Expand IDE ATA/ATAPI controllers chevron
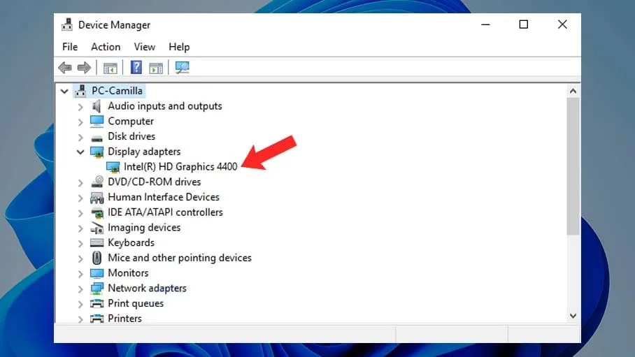 coord(80,213)
